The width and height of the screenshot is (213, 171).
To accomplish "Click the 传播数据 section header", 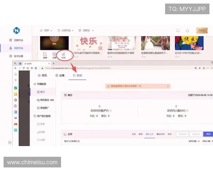I will pos(40,84).
